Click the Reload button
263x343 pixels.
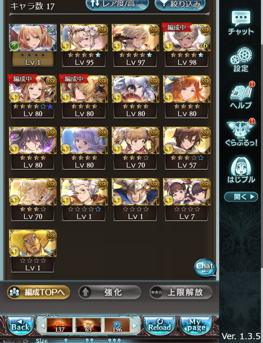pos(160,325)
